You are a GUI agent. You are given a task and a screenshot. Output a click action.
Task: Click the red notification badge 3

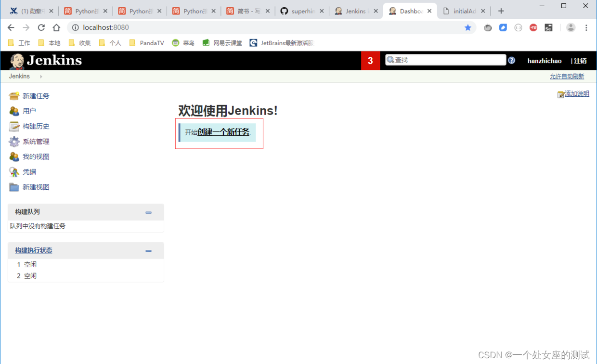coord(370,61)
